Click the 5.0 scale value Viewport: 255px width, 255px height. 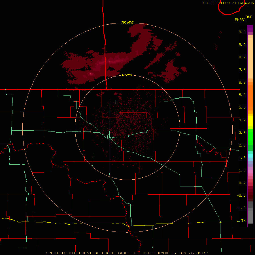tap(242, 107)
